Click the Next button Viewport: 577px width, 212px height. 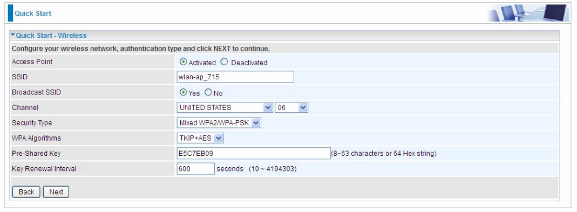56,192
